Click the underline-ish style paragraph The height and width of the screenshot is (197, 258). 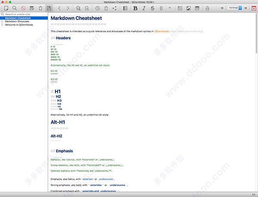click(80, 115)
